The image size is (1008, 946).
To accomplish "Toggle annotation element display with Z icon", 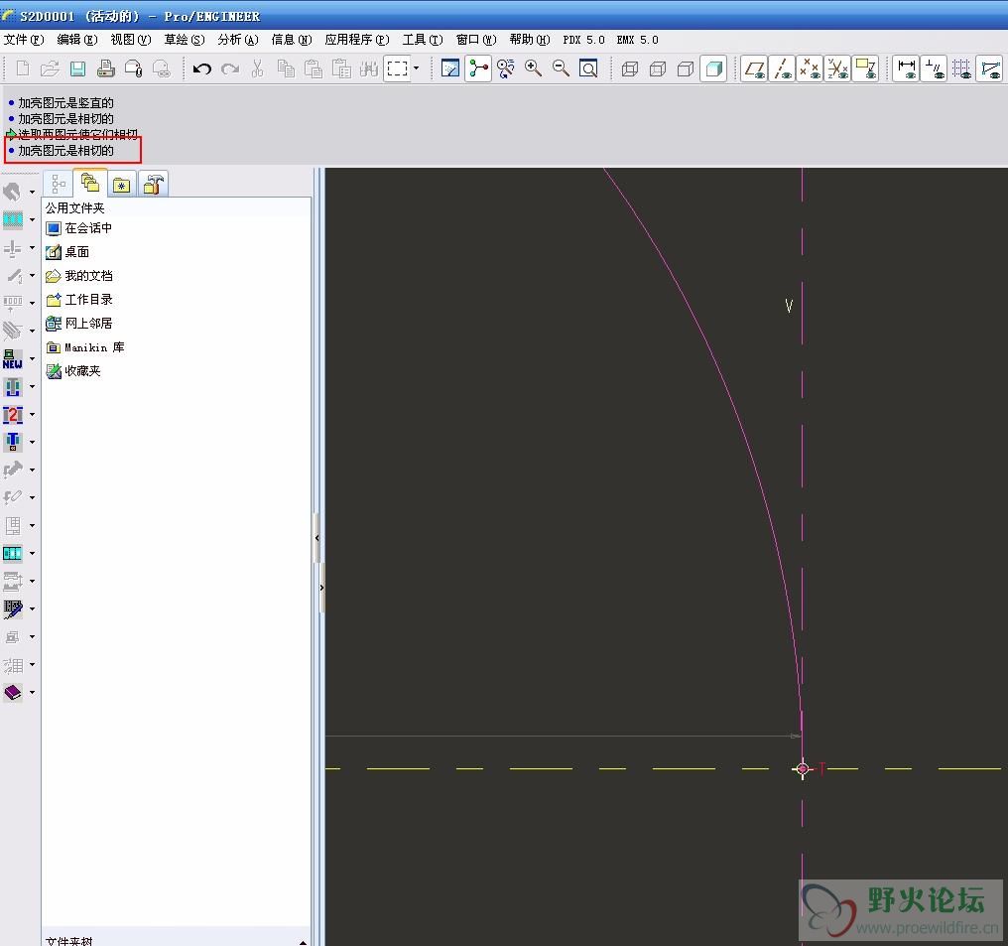I will 865,68.
